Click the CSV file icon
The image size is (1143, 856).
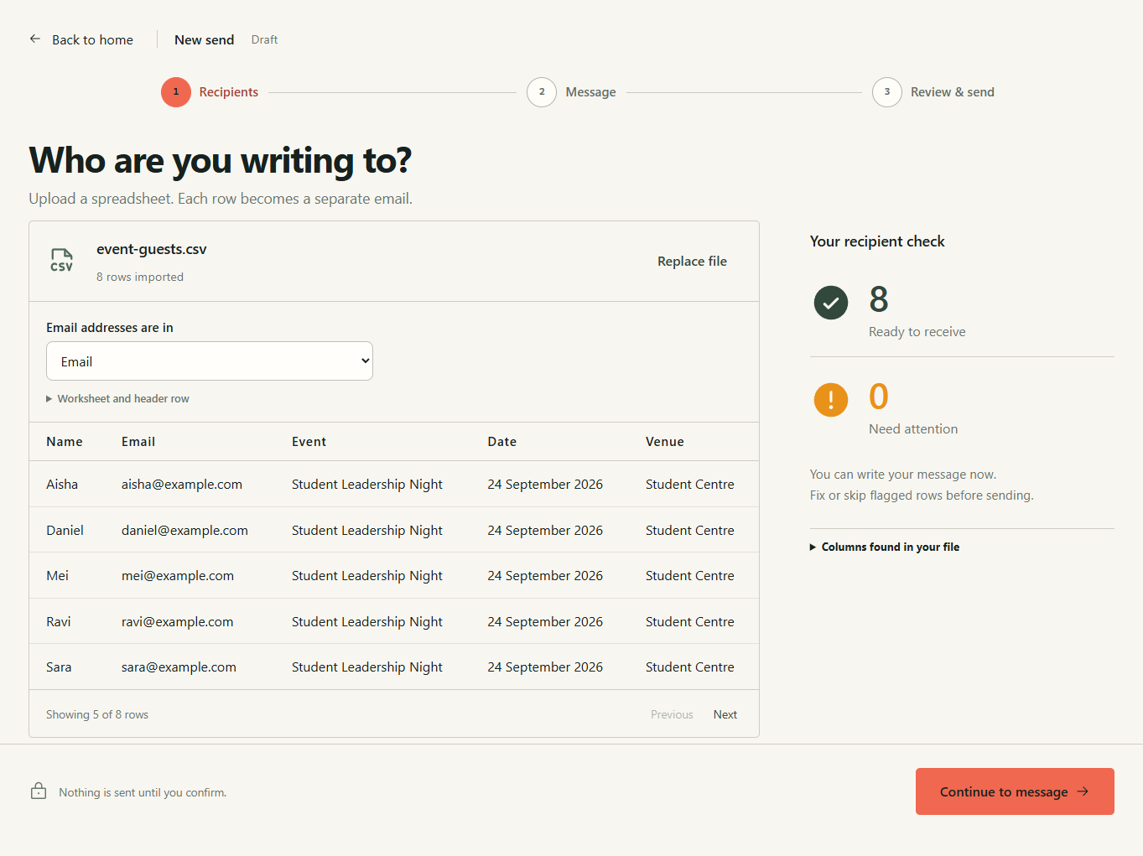pyautogui.click(x=62, y=260)
